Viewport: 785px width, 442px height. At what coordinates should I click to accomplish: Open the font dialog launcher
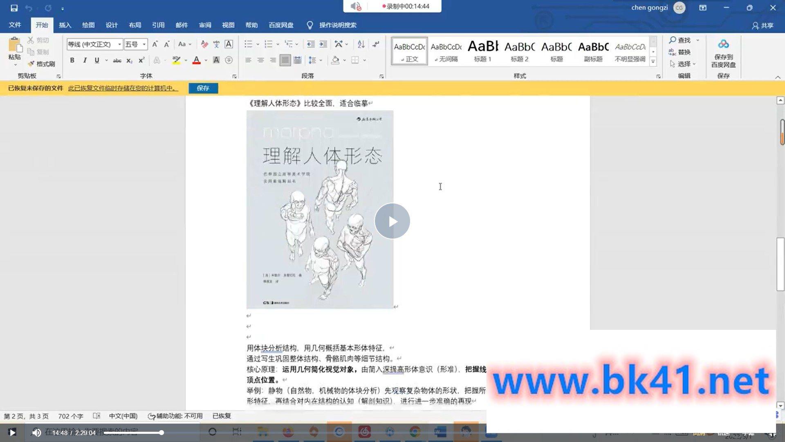click(x=234, y=76)
